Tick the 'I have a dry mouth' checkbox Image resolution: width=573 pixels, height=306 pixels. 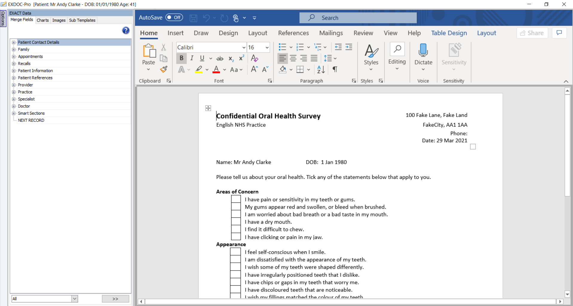coord(236,222)
